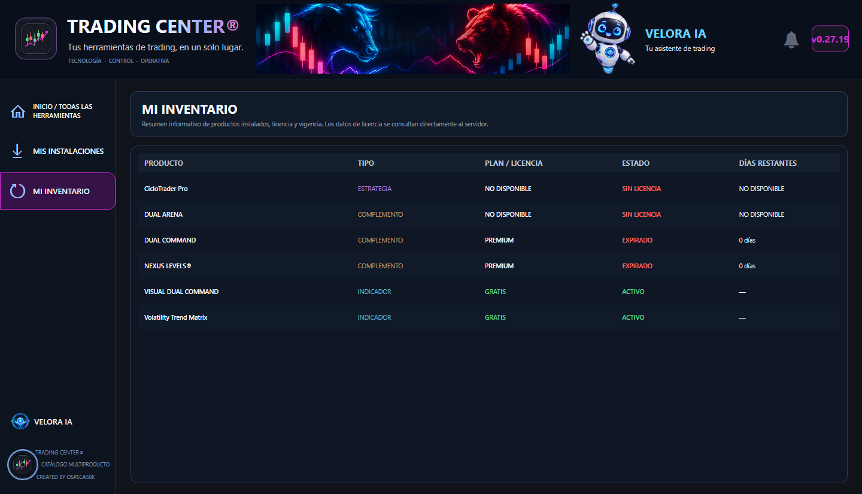Open Inicio / Todas las Herramientas menu
862x494 pixels.
point(57,111)
